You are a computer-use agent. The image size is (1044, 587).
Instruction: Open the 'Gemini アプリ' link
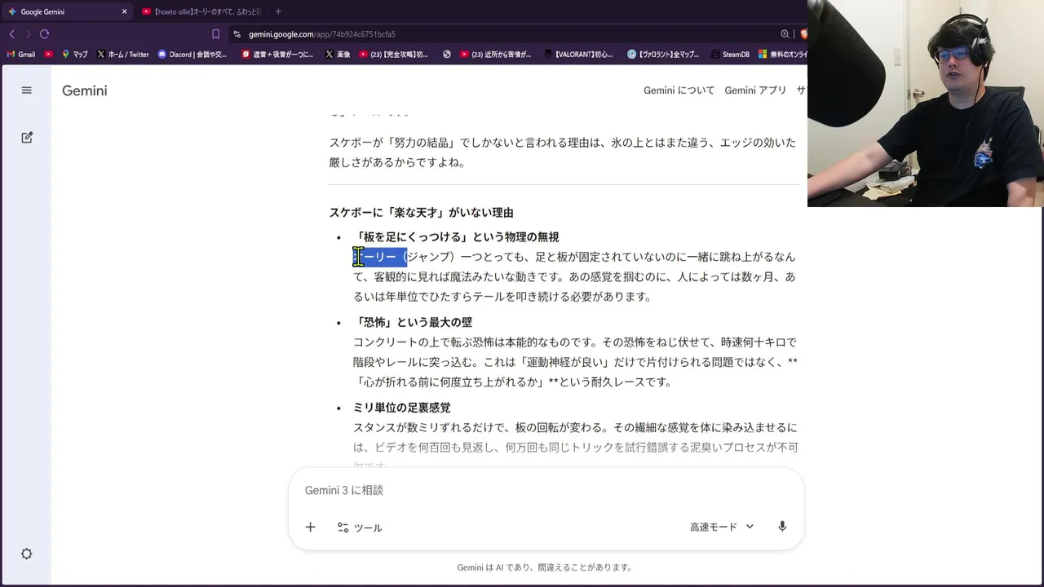pos(755,90)
